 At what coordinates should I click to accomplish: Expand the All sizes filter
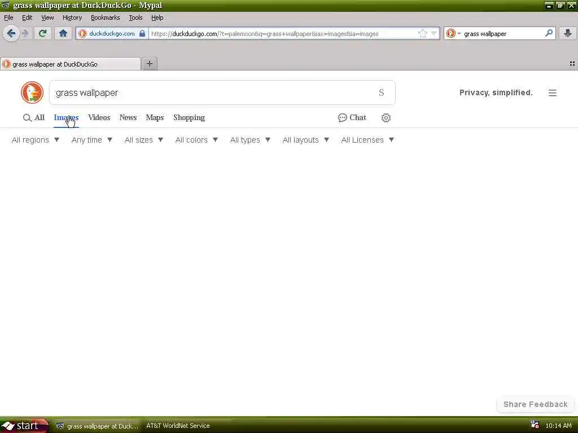tap(144, 140)
